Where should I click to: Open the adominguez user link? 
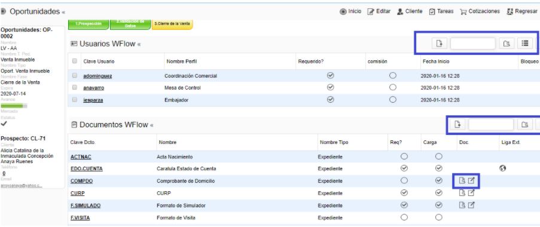pos(97,76)
